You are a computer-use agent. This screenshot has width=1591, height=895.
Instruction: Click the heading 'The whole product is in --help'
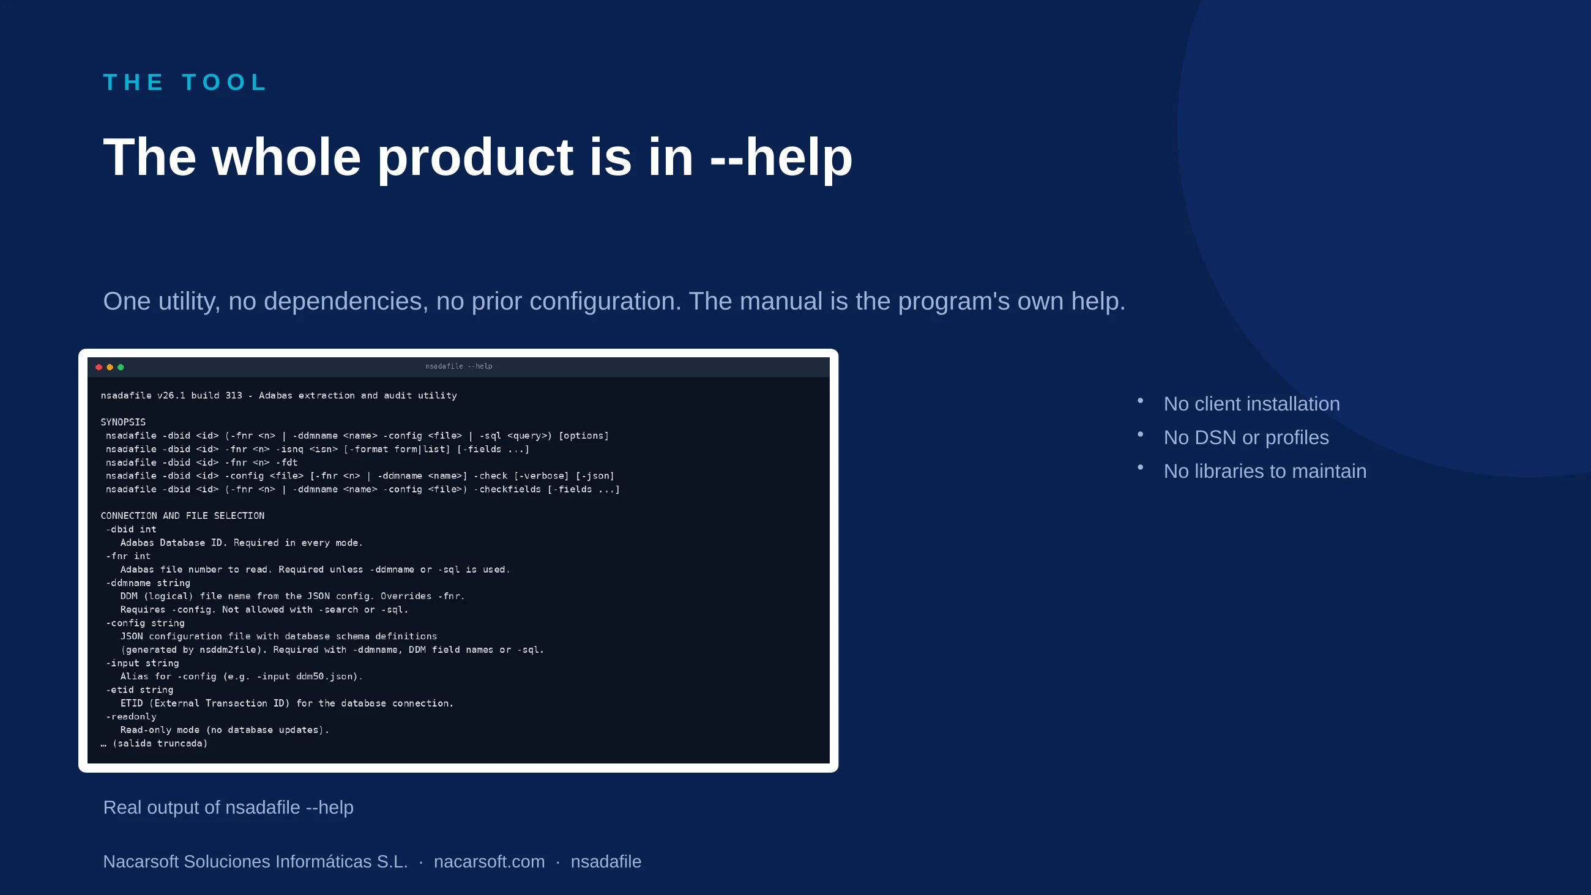[x=478, y=157]
